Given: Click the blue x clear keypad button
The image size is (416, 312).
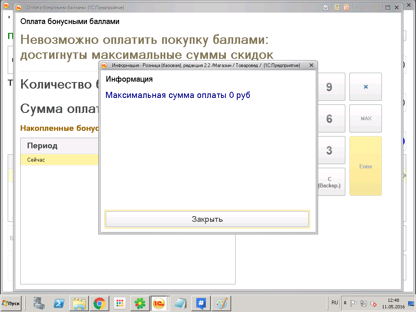Looking at the screenshot, I should click(366, 87).
